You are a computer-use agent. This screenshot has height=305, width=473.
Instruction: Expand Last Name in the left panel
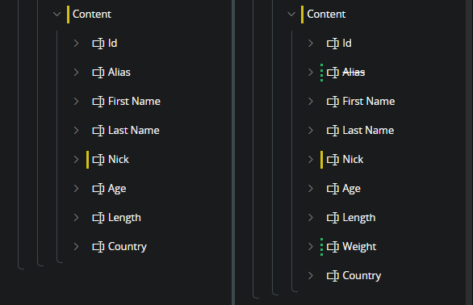pos(77,131)
